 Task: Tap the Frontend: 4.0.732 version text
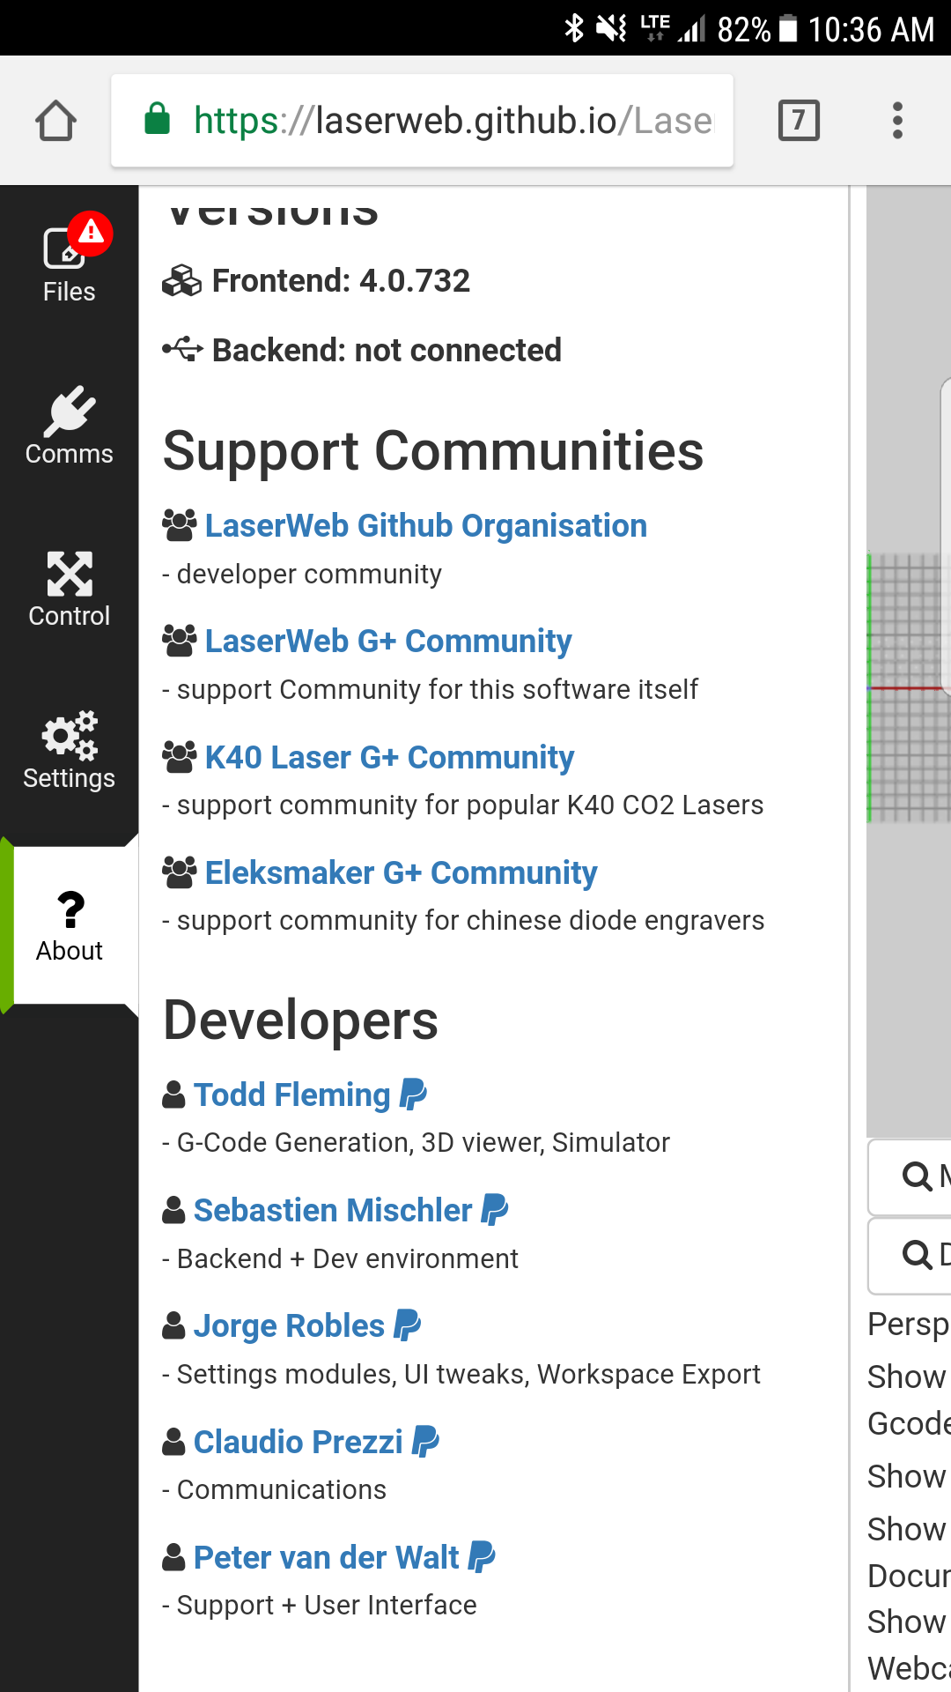click(341, 281)
